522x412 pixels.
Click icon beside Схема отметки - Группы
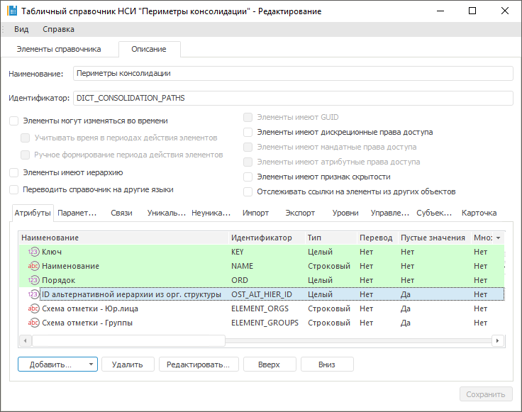(x=33, y=323)
